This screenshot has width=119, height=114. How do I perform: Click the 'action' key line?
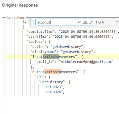click(58, 47)
